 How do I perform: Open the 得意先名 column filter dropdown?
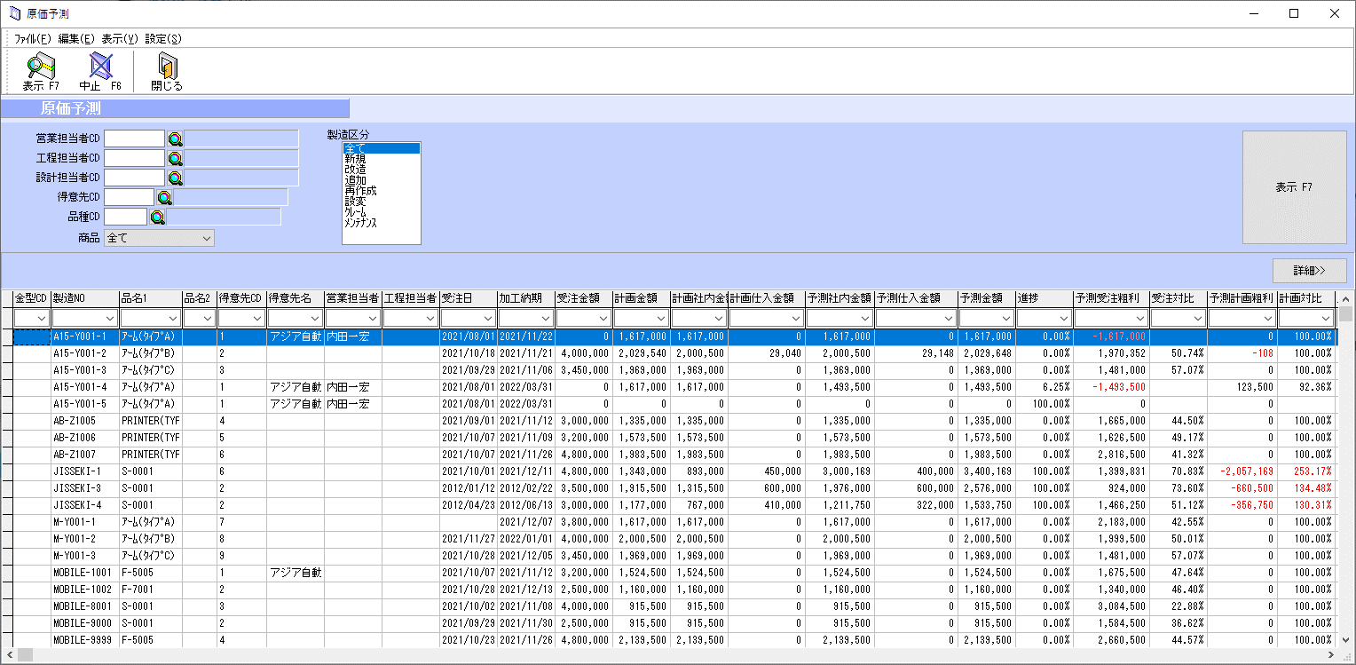point(314,318)
